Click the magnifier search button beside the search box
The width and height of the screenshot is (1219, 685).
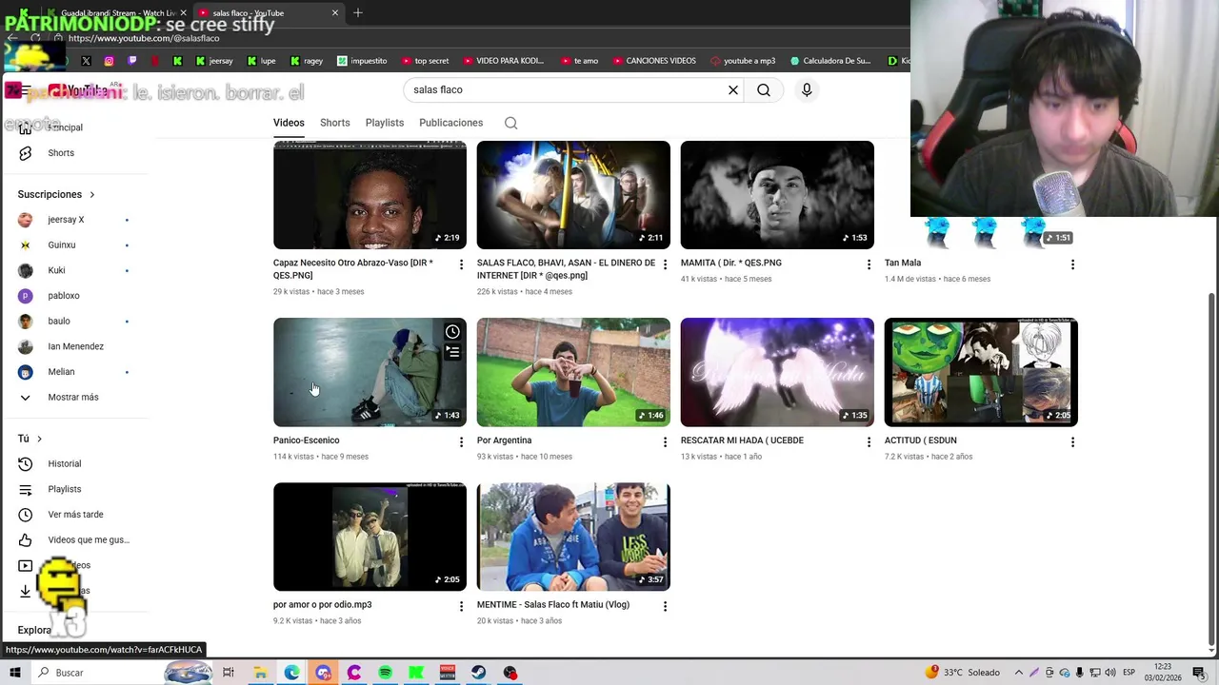pyautogui.click(x=764, y=89)
